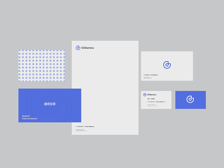Click the GI Domino logo icon on the letterhead
This screenshot has height=168, width=224.
coord(78,48)
